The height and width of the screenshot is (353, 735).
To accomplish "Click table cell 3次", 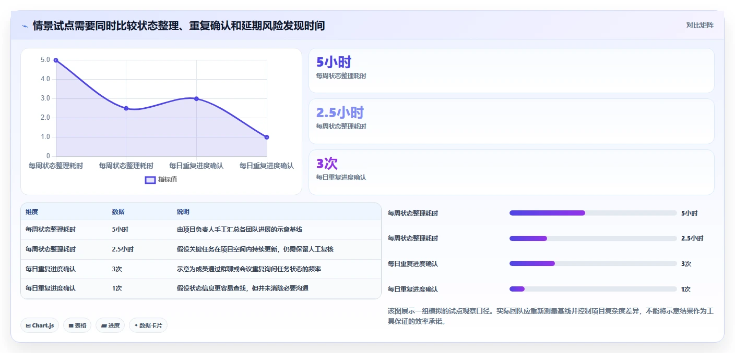I will pyautogui.click(x=117, y=269).
